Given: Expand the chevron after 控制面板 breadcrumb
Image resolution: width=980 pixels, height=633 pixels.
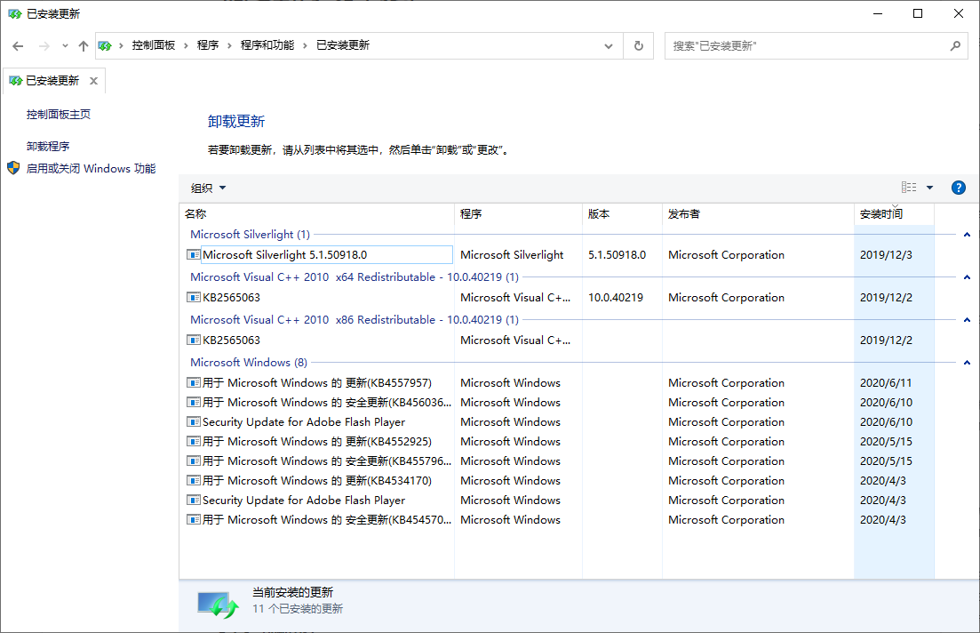Looking at the screenshot, I should (186, 45).
